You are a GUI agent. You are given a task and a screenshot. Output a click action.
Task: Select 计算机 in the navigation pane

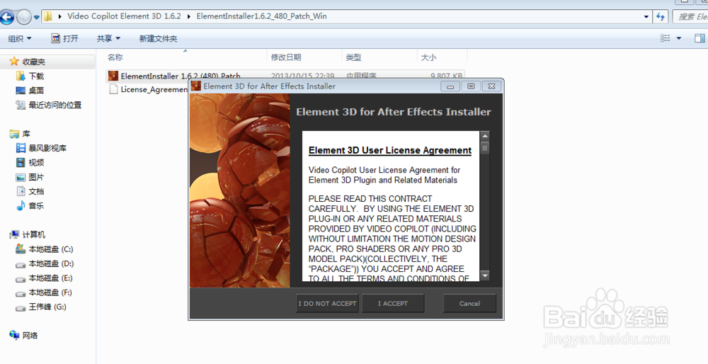pos(34,235)
